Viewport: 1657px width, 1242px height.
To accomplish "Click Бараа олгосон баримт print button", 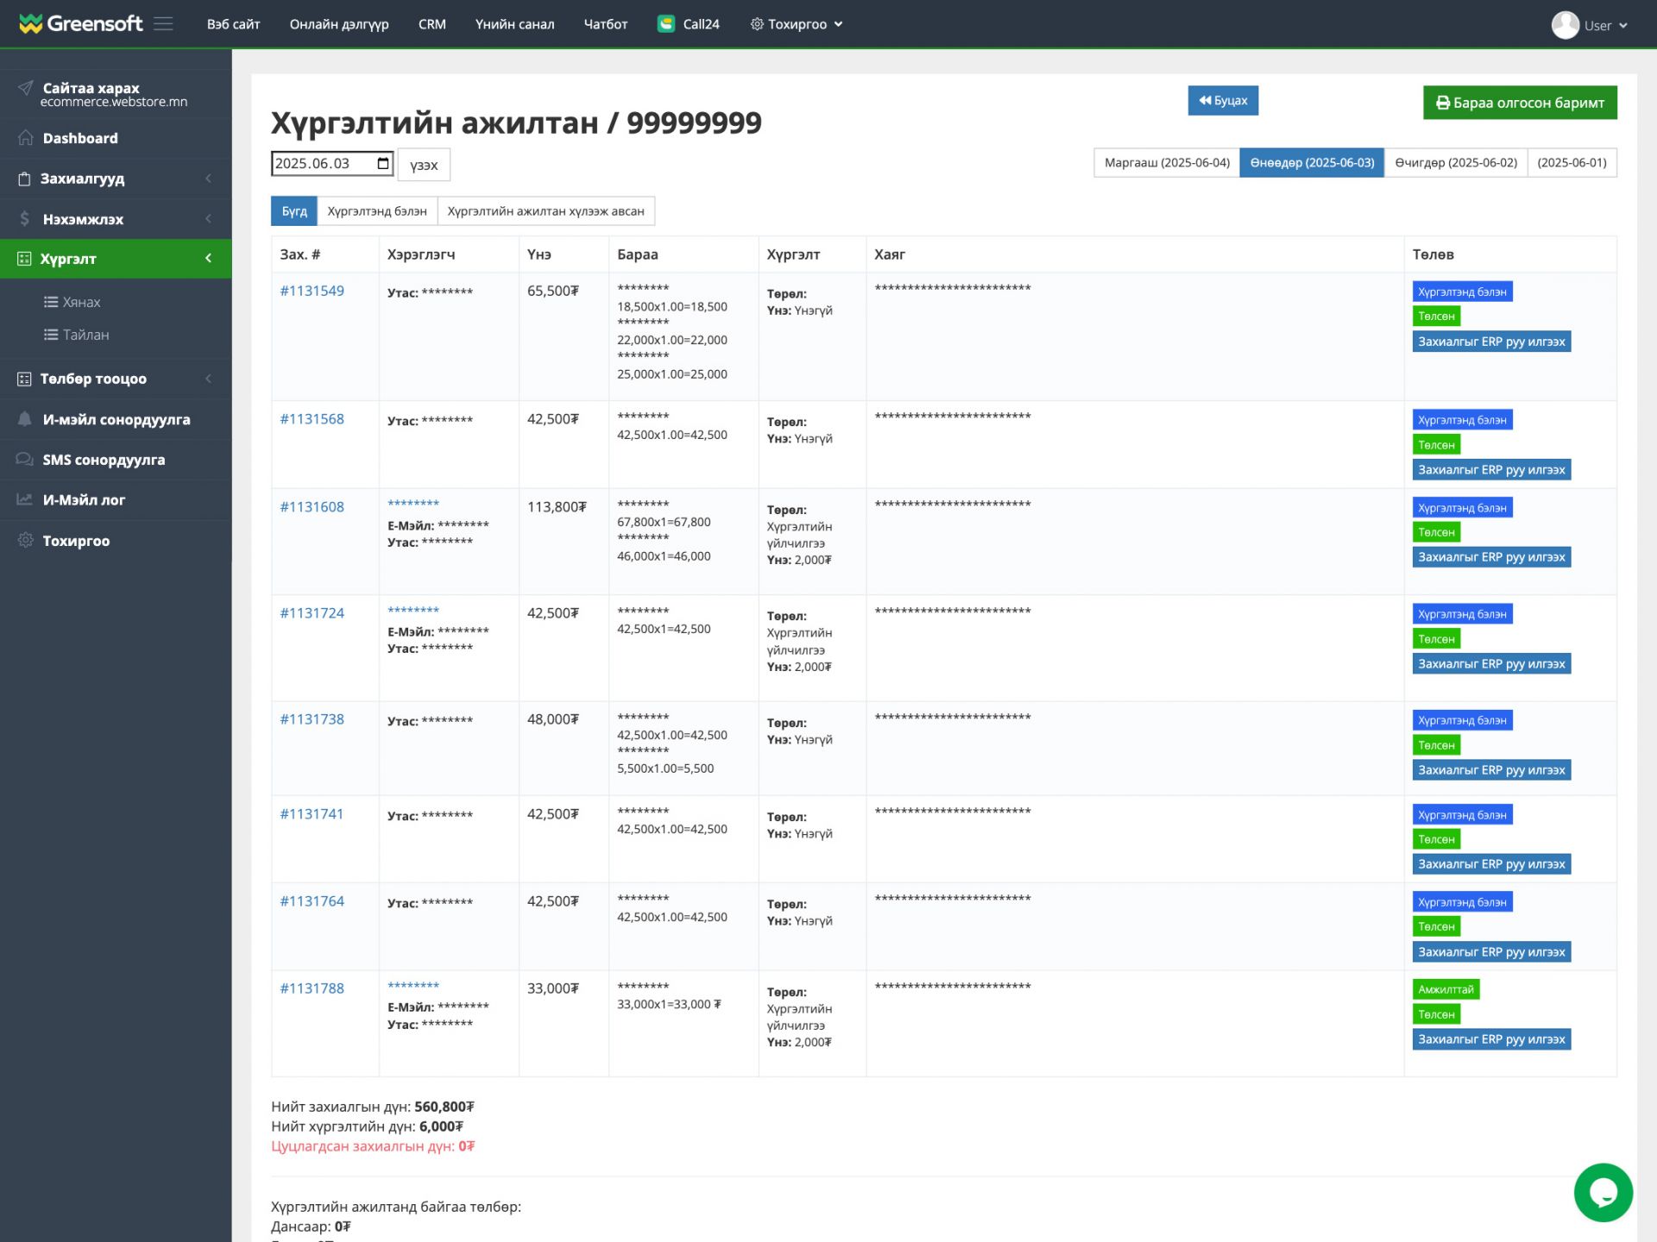I will point(1520,103).
